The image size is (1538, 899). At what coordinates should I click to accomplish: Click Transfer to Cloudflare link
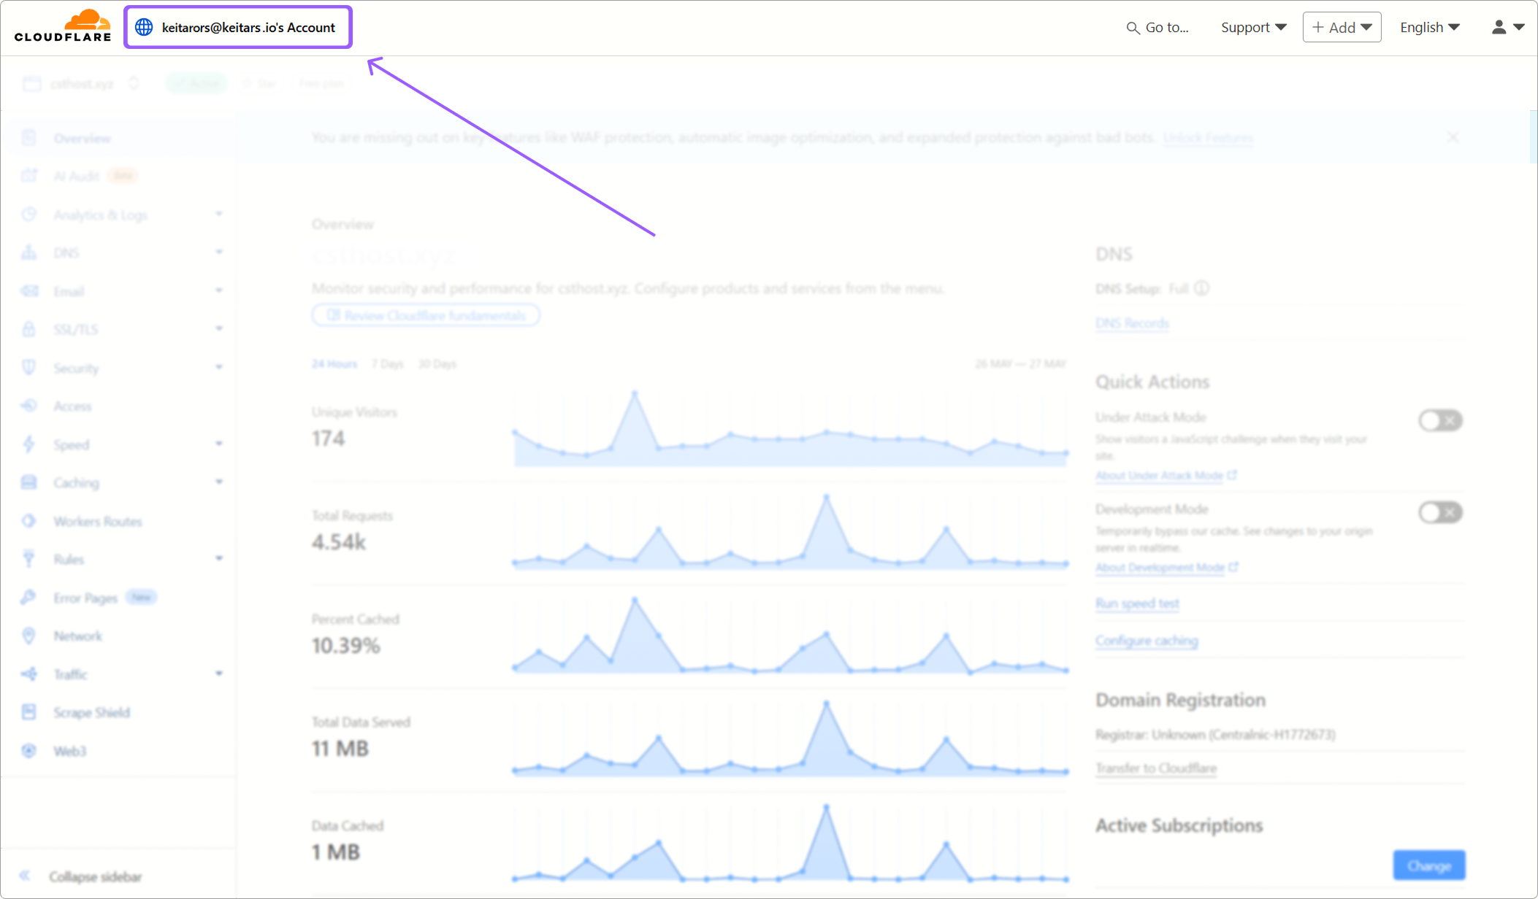[1156, 768]
